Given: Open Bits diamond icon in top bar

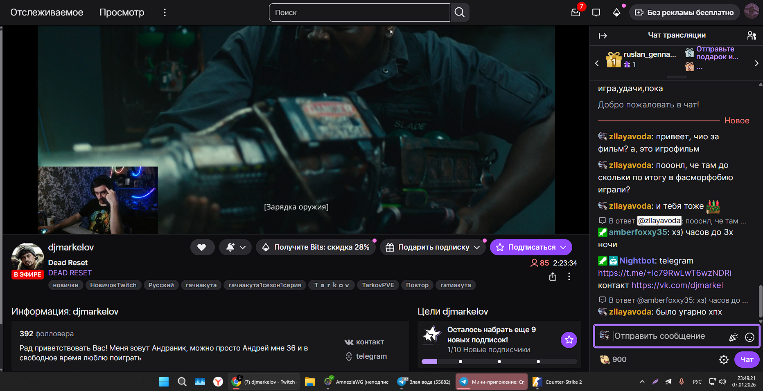Looking at the screenshot, I should [617, 13].
